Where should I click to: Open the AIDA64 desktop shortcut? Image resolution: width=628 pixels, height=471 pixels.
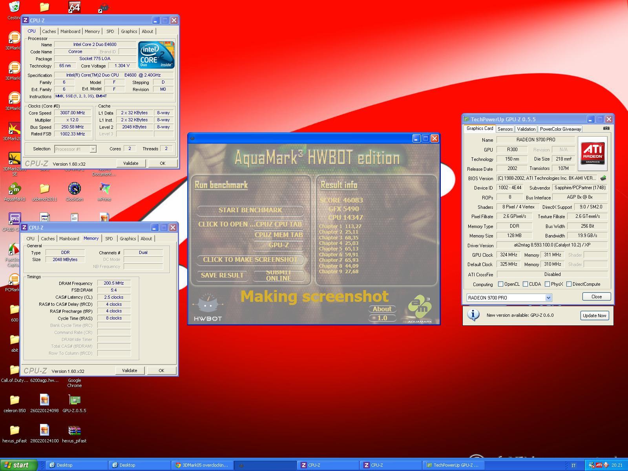(74, 7)
